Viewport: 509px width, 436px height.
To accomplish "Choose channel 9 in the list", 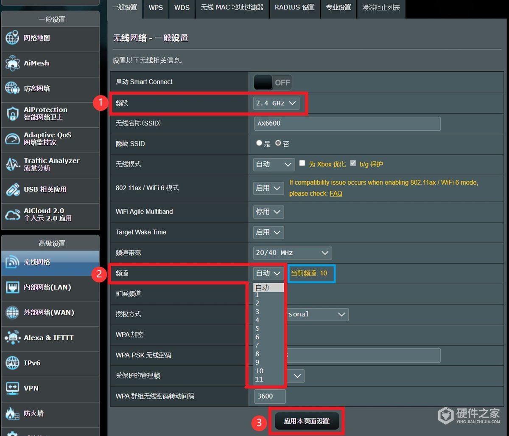I will (269, 363).
